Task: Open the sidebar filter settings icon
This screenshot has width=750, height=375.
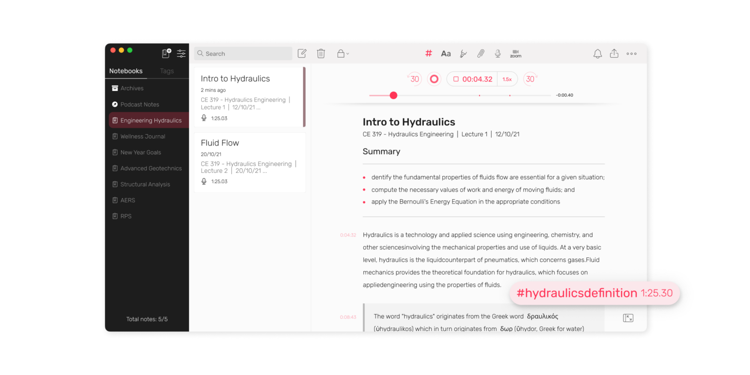Action: click(x=181, y=54)
